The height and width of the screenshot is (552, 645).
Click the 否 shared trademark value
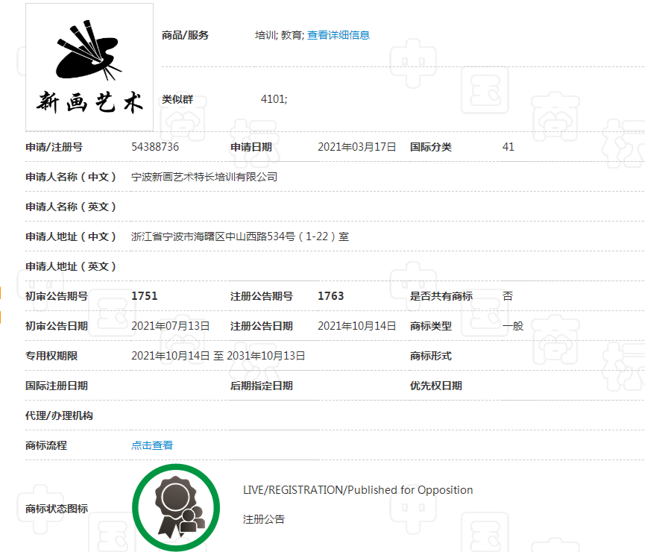508,296
